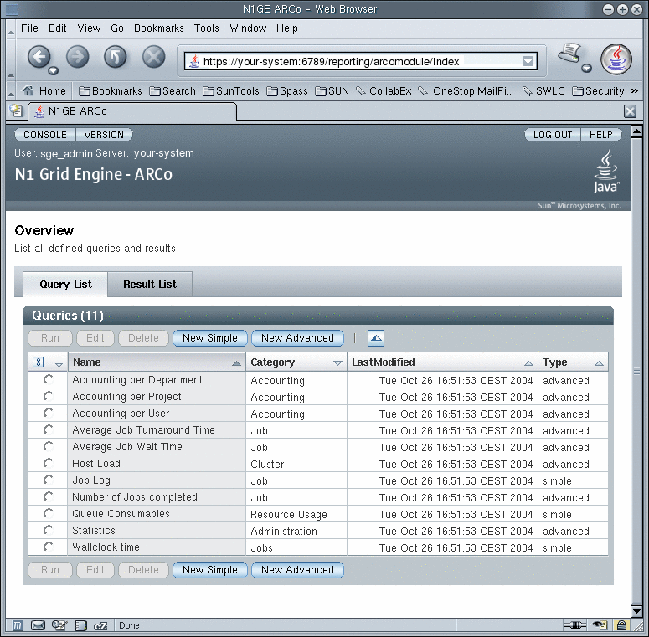The height and width of the screenshot is (637, 649).
Task: Reload the page with the Reload icon
Action: pos(115,57)
